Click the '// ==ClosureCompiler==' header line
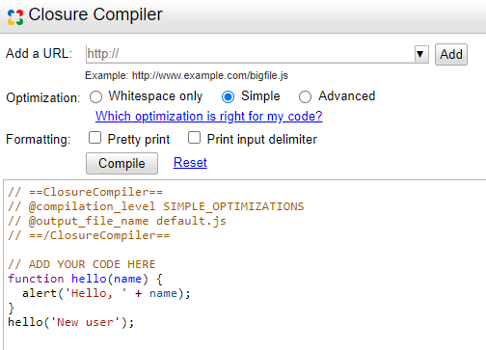Viewport: 486px width, 350px height. click(86, 192)
